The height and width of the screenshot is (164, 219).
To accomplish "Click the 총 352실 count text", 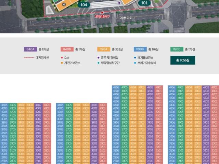I will (117, 49).
